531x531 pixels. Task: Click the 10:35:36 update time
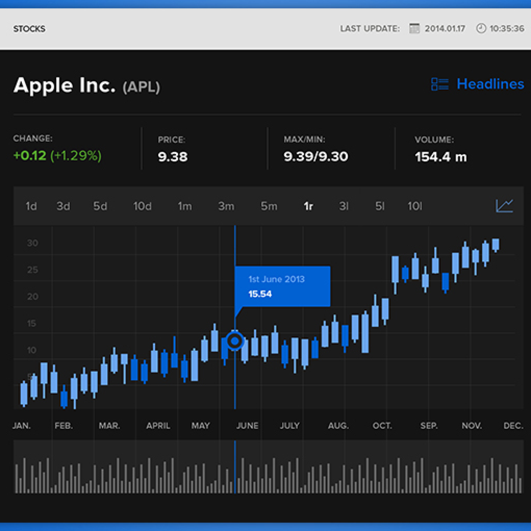pos(507,29)
